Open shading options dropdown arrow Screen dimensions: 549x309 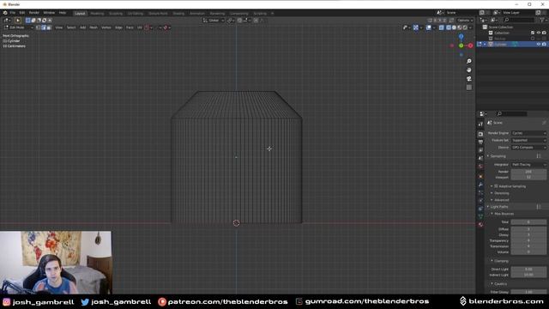[470, 27]
